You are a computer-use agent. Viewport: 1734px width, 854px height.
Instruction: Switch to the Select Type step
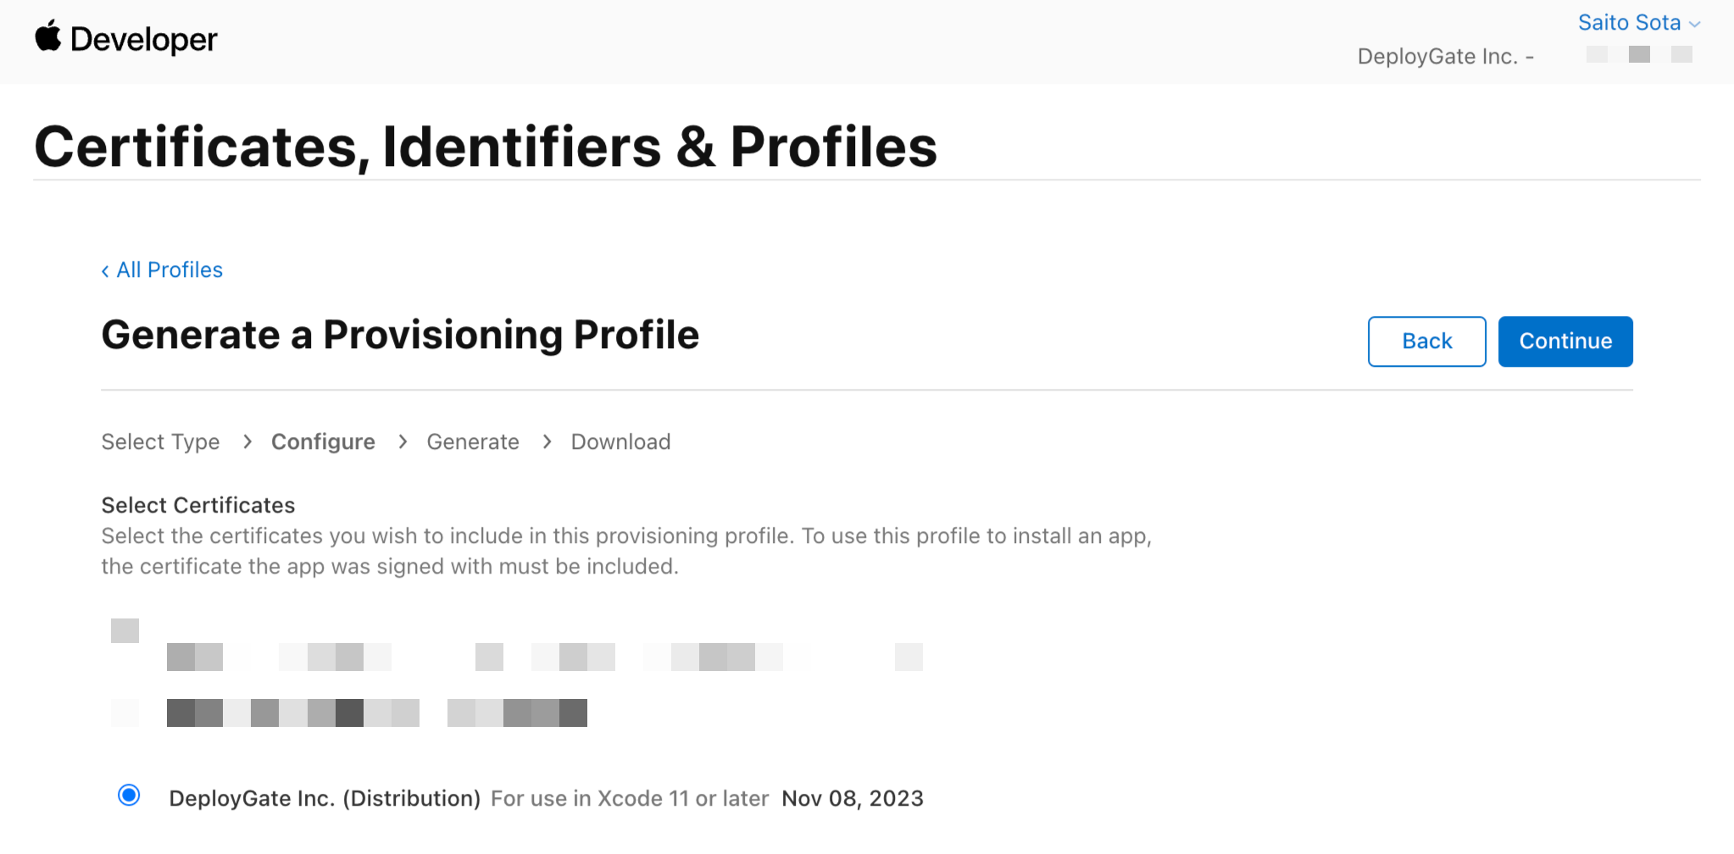tap(160, 441)
